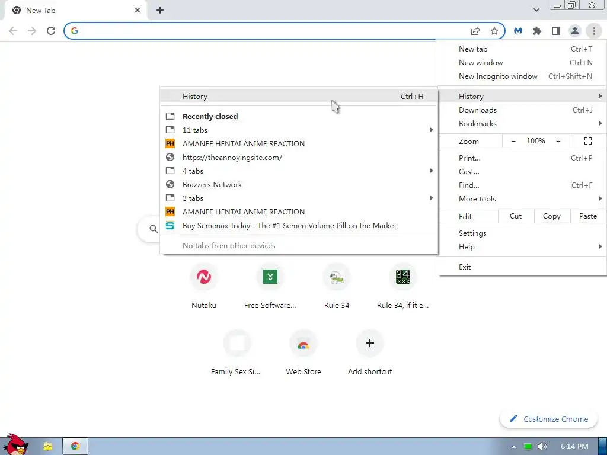
Task: Click the tab search chevron
Action: [536, 11]
